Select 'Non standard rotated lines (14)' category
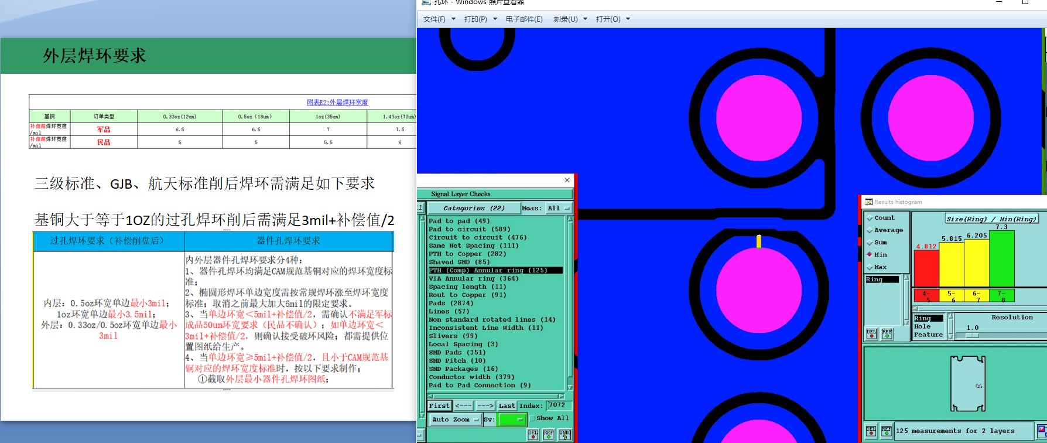The image size is (1047, 443). 492,319
